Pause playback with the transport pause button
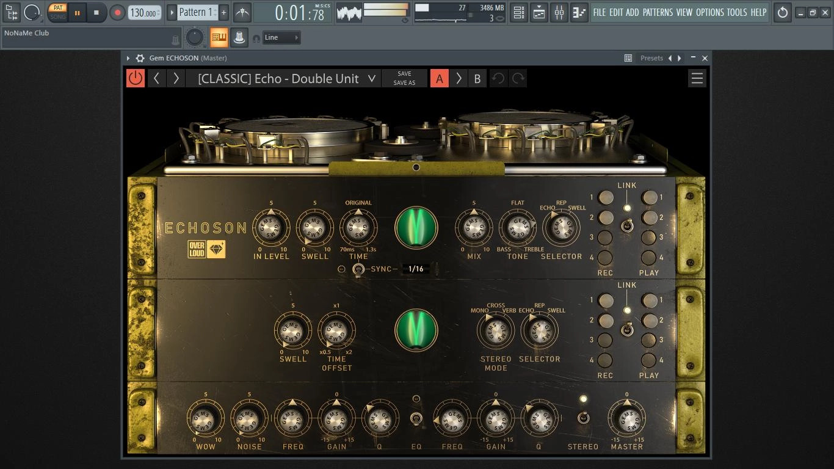Image resolution: width=834 pixels, height=469 pixels. click(78, 12)
